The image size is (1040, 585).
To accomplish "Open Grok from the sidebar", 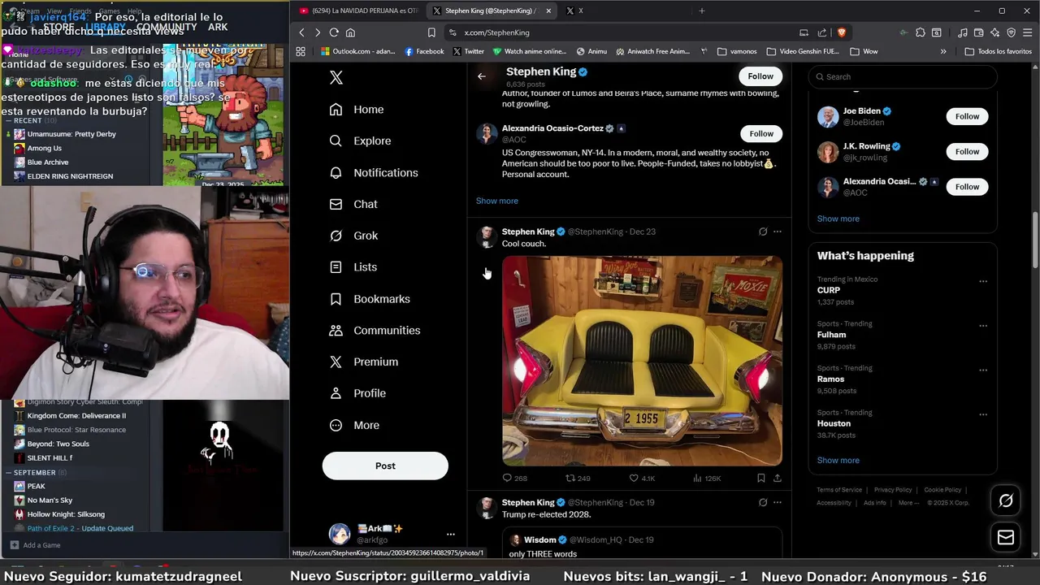I will click(353, 236).
